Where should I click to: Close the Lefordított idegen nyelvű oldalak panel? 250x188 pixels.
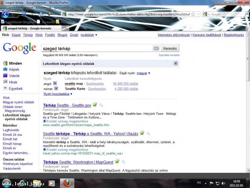(176, 64)
